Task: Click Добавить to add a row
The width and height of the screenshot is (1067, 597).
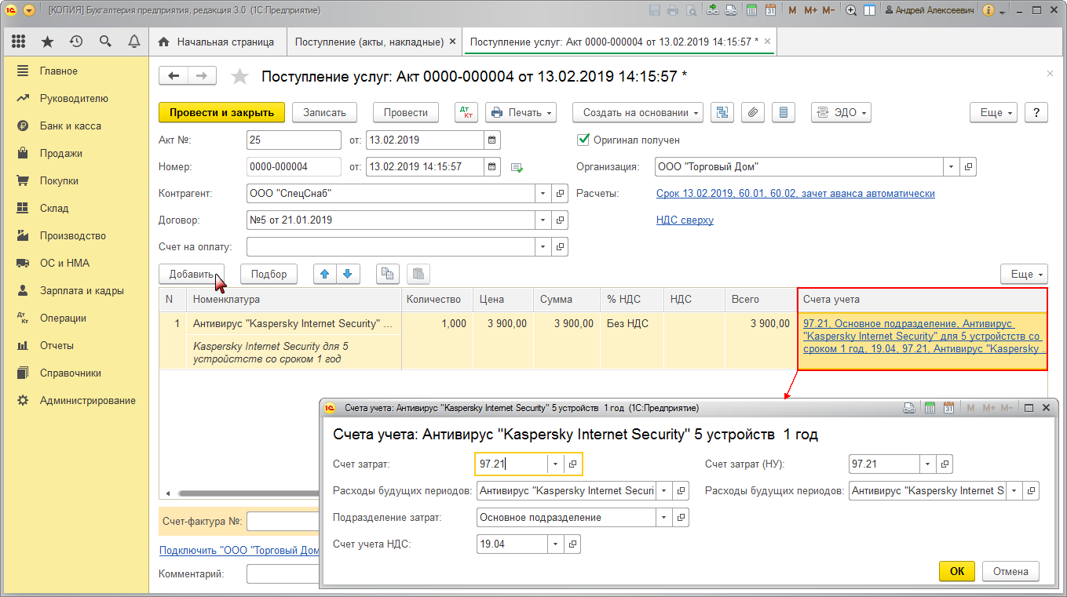Action: click(x=192, y=274)
